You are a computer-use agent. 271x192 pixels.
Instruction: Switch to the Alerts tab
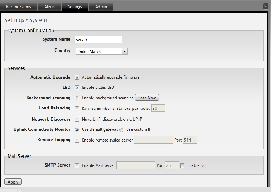point(49,7)
